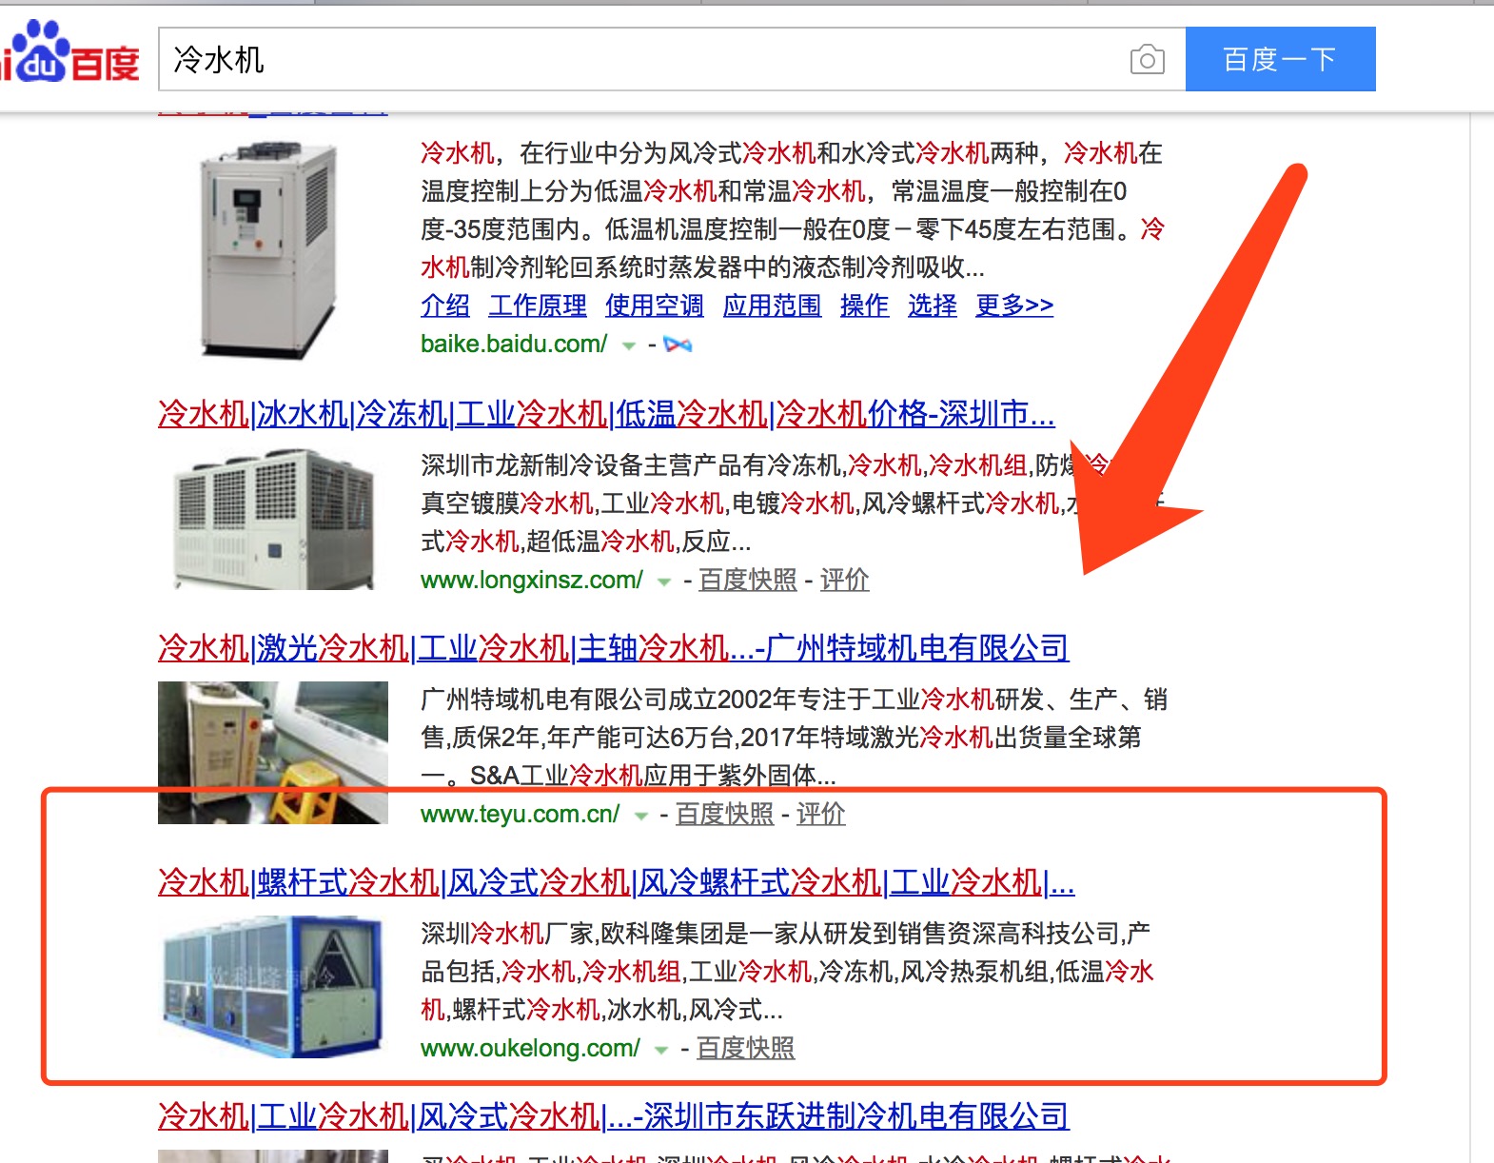Expand arrow beside www.teyu.com.cn

point(641,816)
